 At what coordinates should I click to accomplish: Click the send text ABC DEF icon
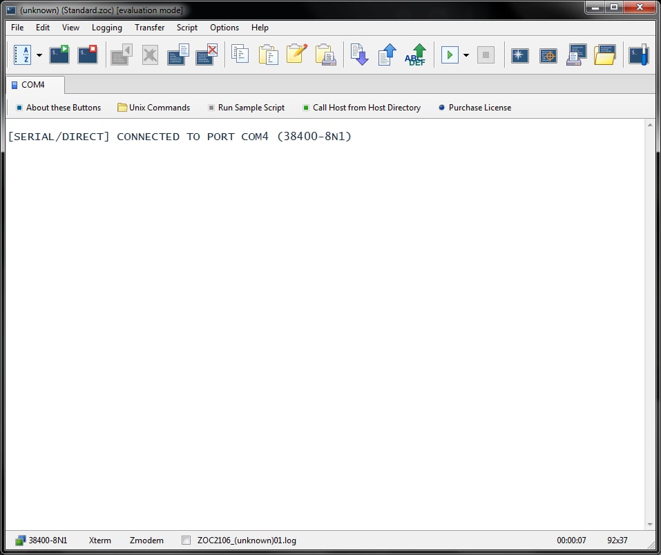click(416, 55)
